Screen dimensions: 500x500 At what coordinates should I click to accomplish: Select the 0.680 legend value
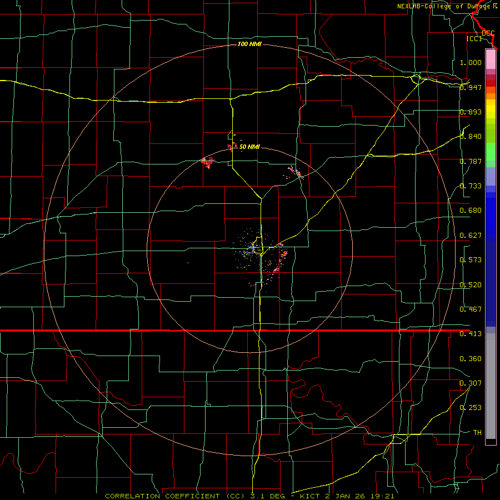(471, 211)
